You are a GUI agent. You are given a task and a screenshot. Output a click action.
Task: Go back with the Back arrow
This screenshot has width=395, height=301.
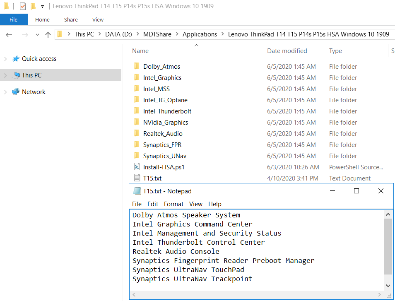pos(9,34)
